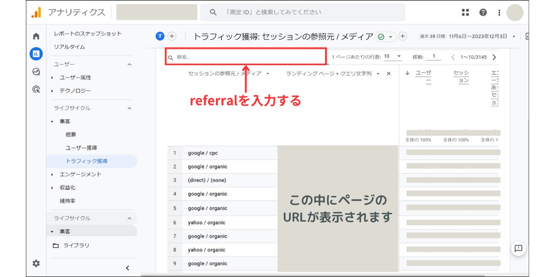This screenshot has height=277, width=555.
Task: Click the ユーザー column sort arrow
Action: pyautogui.click(x=407, y=73)
